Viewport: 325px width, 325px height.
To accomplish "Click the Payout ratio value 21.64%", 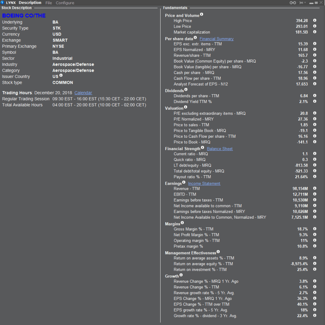I will coord(302,177).
